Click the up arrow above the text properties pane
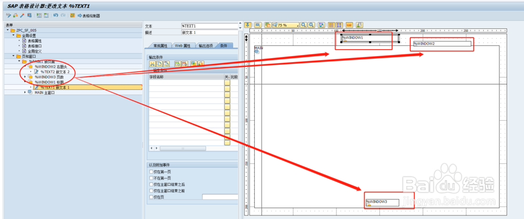Image resolution: width=524 pixels, height=219 pixels. [x=240, y=24]
